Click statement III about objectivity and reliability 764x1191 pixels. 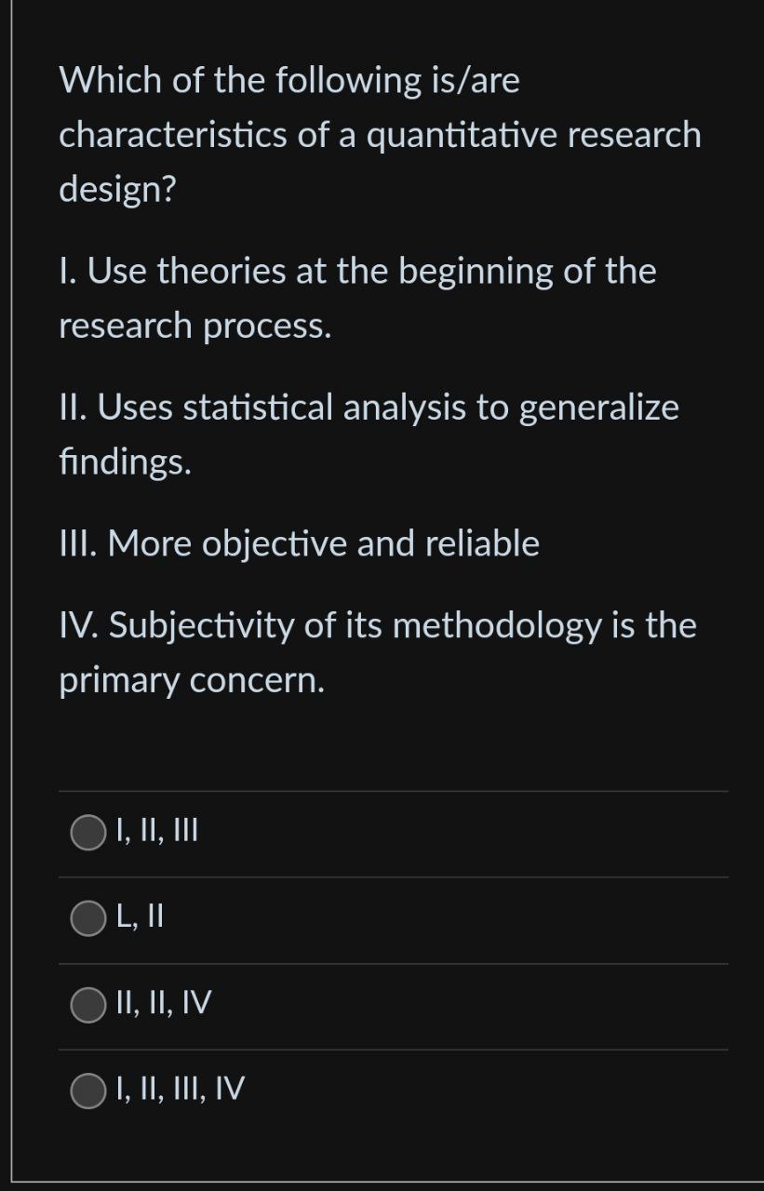coord(298,542)
